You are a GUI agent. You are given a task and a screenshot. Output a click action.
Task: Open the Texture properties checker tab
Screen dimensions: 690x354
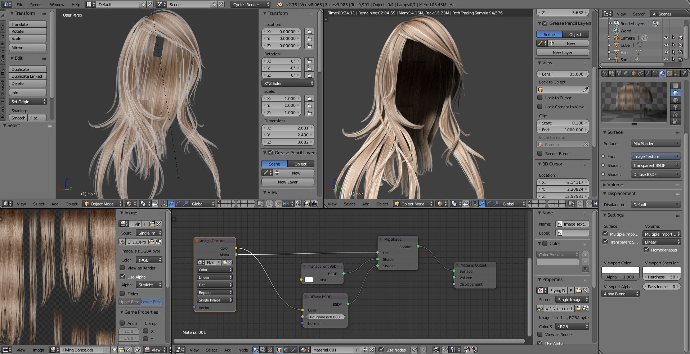tap(669, 73)
